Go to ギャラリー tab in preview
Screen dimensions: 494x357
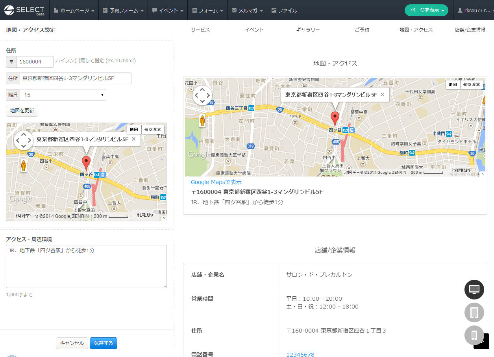pyautogui.click(x=308, y=30)
